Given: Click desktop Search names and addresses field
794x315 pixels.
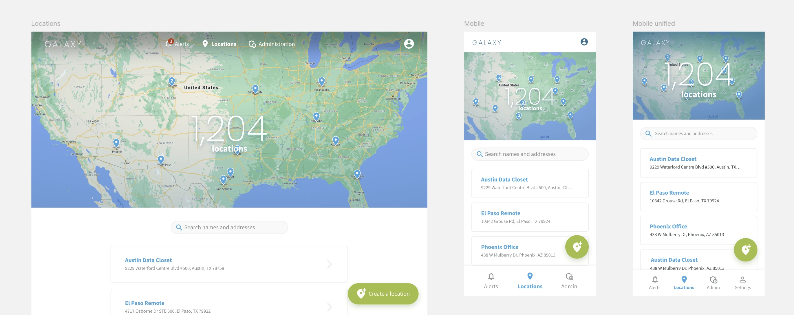Looking at the screenshot, I should pos(229,228).
